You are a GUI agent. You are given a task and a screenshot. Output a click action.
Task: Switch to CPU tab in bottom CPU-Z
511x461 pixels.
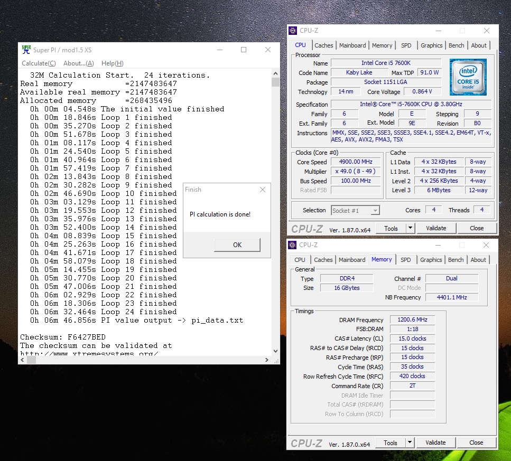pos(300,259)
